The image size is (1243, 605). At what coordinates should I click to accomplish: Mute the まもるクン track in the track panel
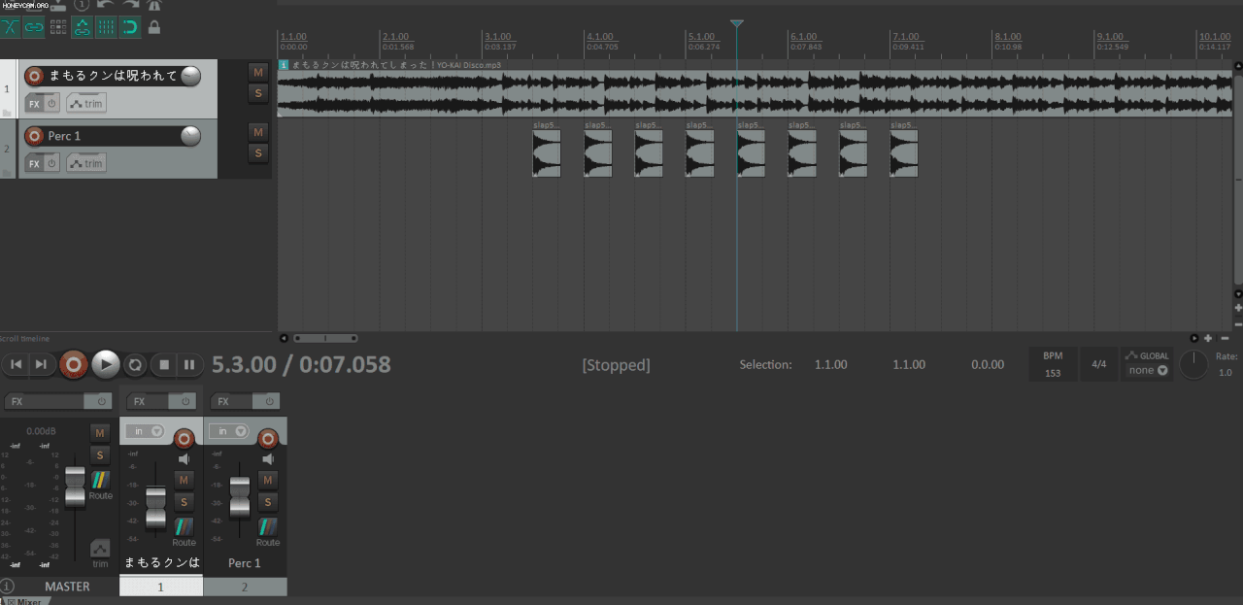(x=257, y=72)
